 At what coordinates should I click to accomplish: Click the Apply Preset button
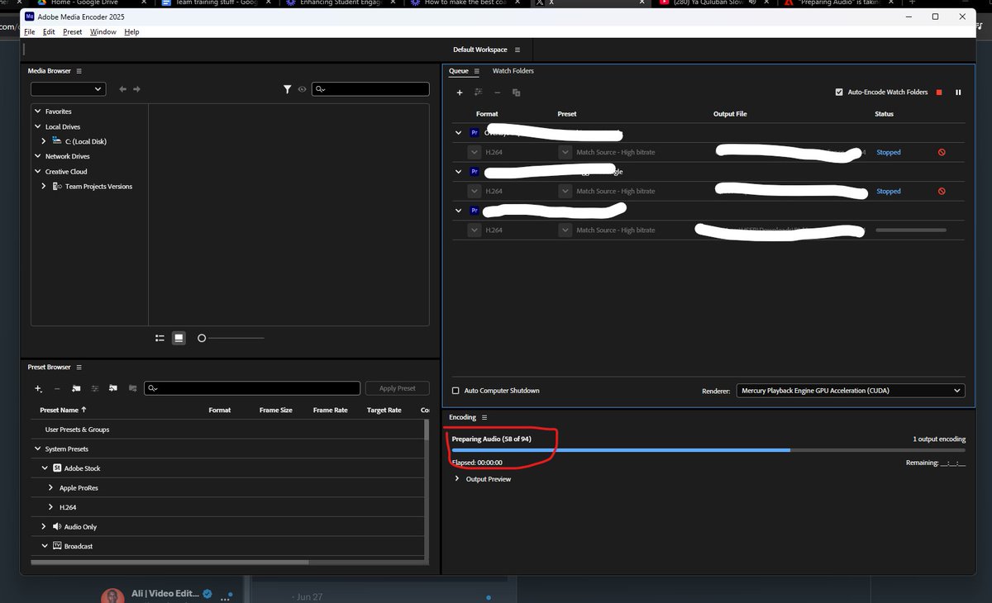(398, 388)
